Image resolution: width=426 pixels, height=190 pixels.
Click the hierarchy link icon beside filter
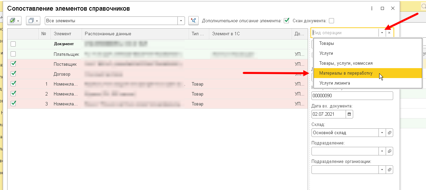194,21
